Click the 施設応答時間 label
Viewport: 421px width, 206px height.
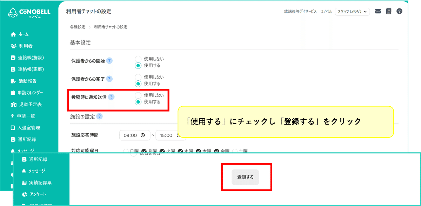[85, 135]
